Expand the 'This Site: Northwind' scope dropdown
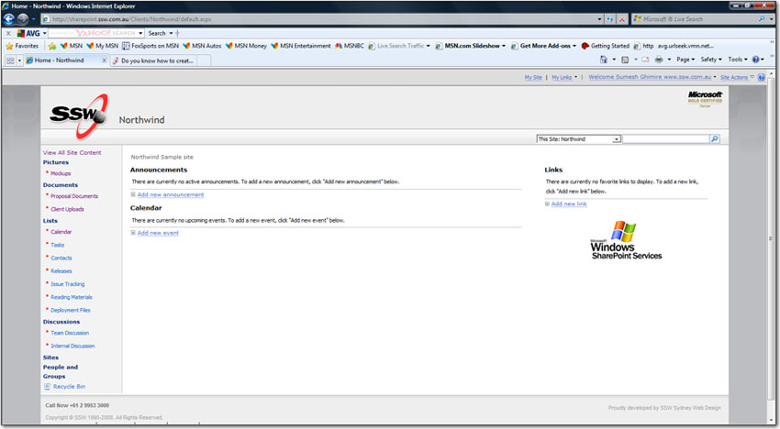This screenshot has width=780, height=429. pos(616,139)
